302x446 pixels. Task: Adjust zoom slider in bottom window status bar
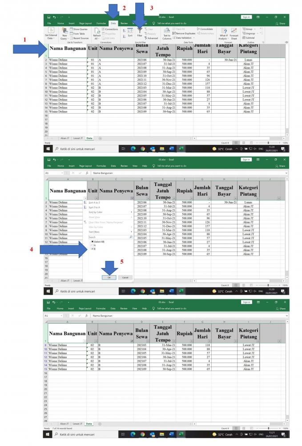tap(268, 428)
